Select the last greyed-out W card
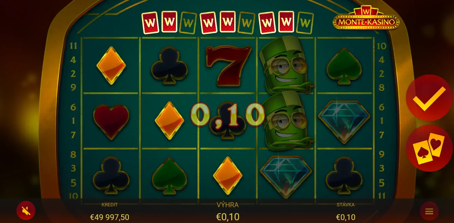This screenshot has width=454, height=223. [305, 23]
